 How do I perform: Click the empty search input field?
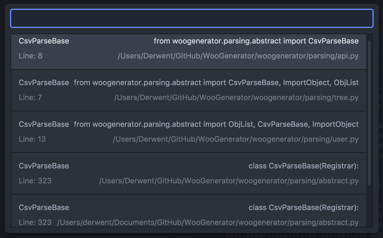[191, 18]
